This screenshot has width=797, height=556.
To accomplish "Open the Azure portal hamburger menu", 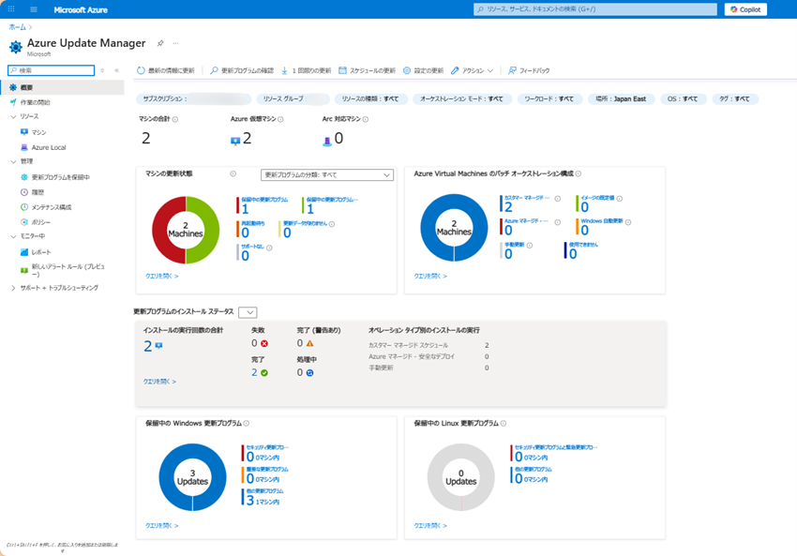I will (x=34, y=9).
